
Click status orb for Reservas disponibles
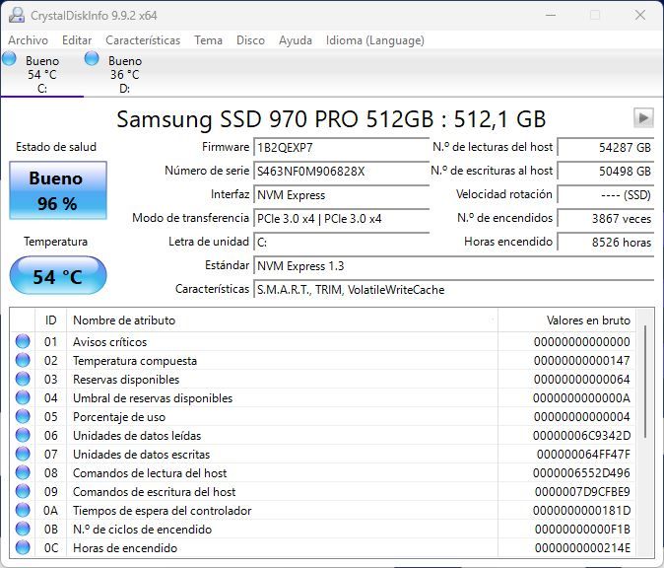coord(23,379)
